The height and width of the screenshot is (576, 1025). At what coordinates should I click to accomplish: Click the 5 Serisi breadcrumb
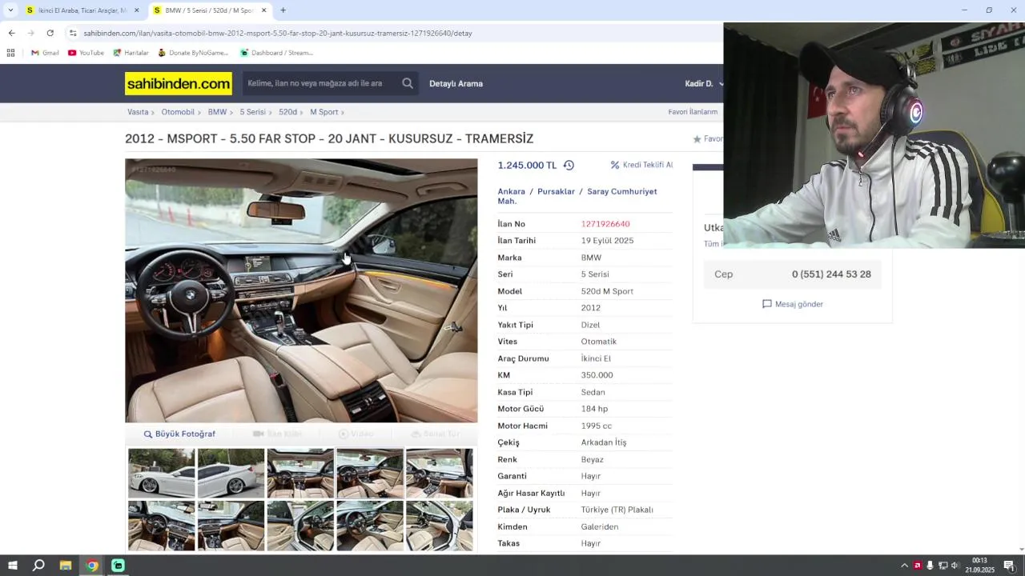pyautogui.click(x=252, y=112)
